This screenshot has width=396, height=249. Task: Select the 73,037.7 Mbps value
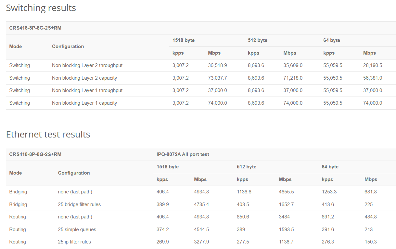click(x=217, y=78)
